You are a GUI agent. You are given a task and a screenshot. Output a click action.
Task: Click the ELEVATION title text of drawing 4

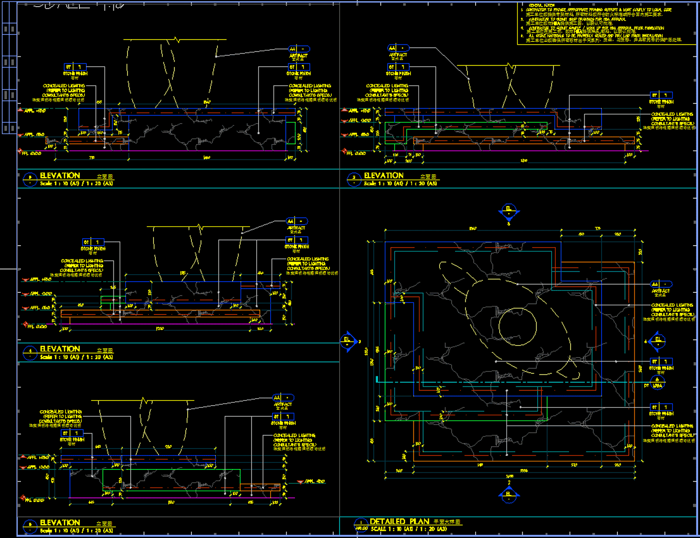(60, 349)
